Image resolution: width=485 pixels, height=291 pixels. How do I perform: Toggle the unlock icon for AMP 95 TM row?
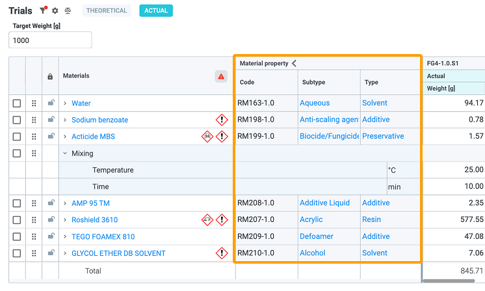pyautogui.click(x=51, y=202)
